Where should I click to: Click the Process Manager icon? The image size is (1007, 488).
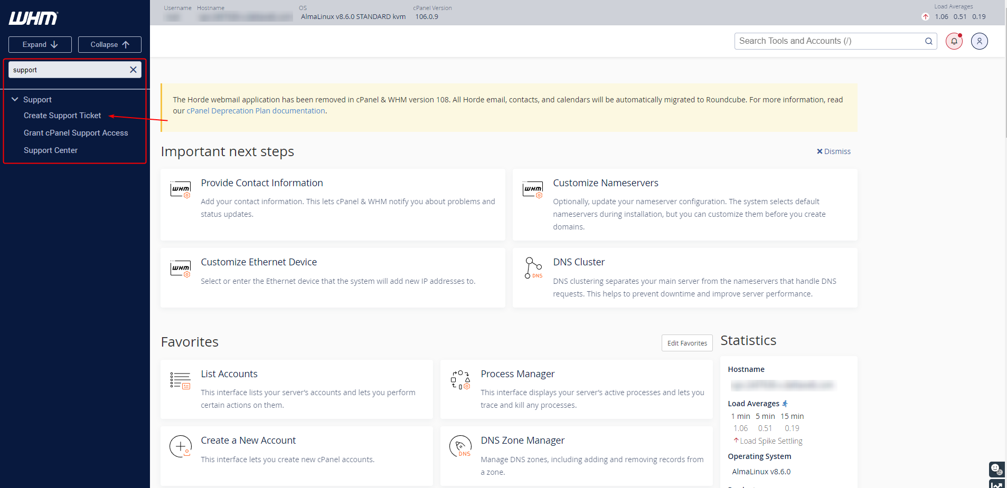tap(460, 380)
